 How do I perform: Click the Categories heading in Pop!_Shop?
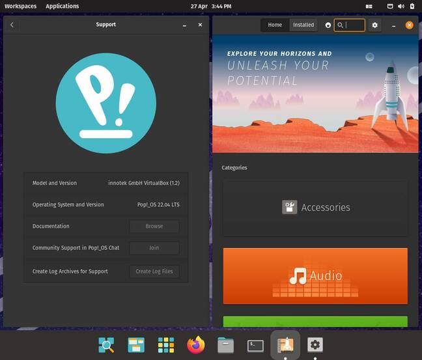click(x=234, y=167)
